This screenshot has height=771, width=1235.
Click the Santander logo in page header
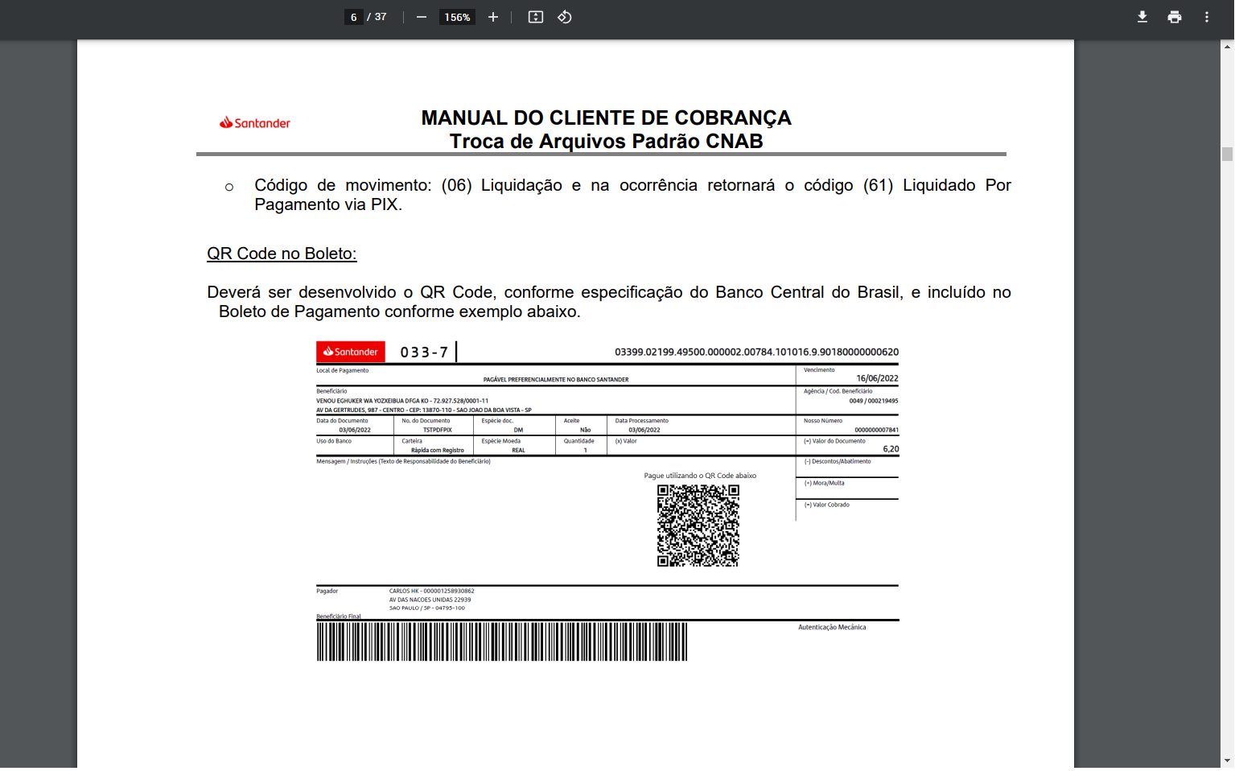tap(255, 122)
